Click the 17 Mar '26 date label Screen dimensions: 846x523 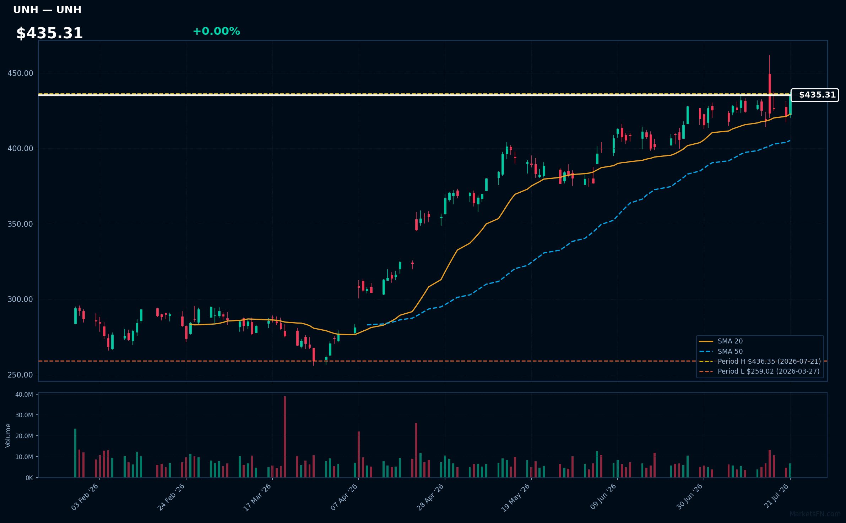point(257,497)
